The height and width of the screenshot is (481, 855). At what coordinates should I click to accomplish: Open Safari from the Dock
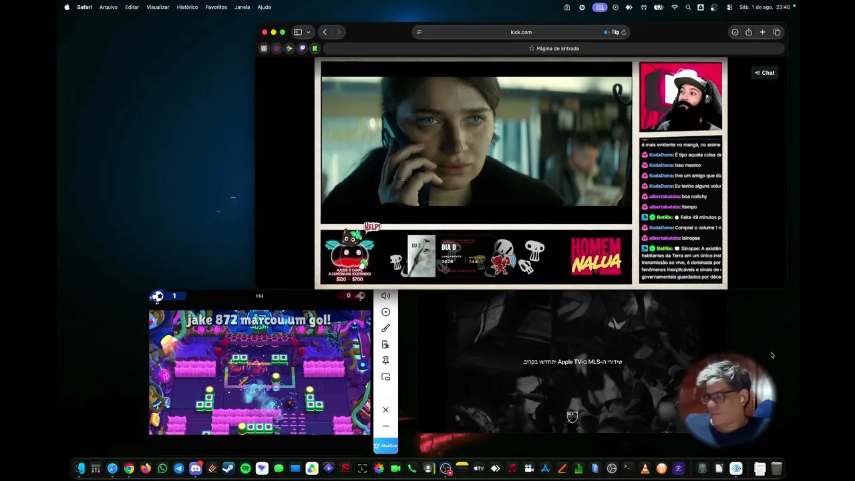(112, 468)
